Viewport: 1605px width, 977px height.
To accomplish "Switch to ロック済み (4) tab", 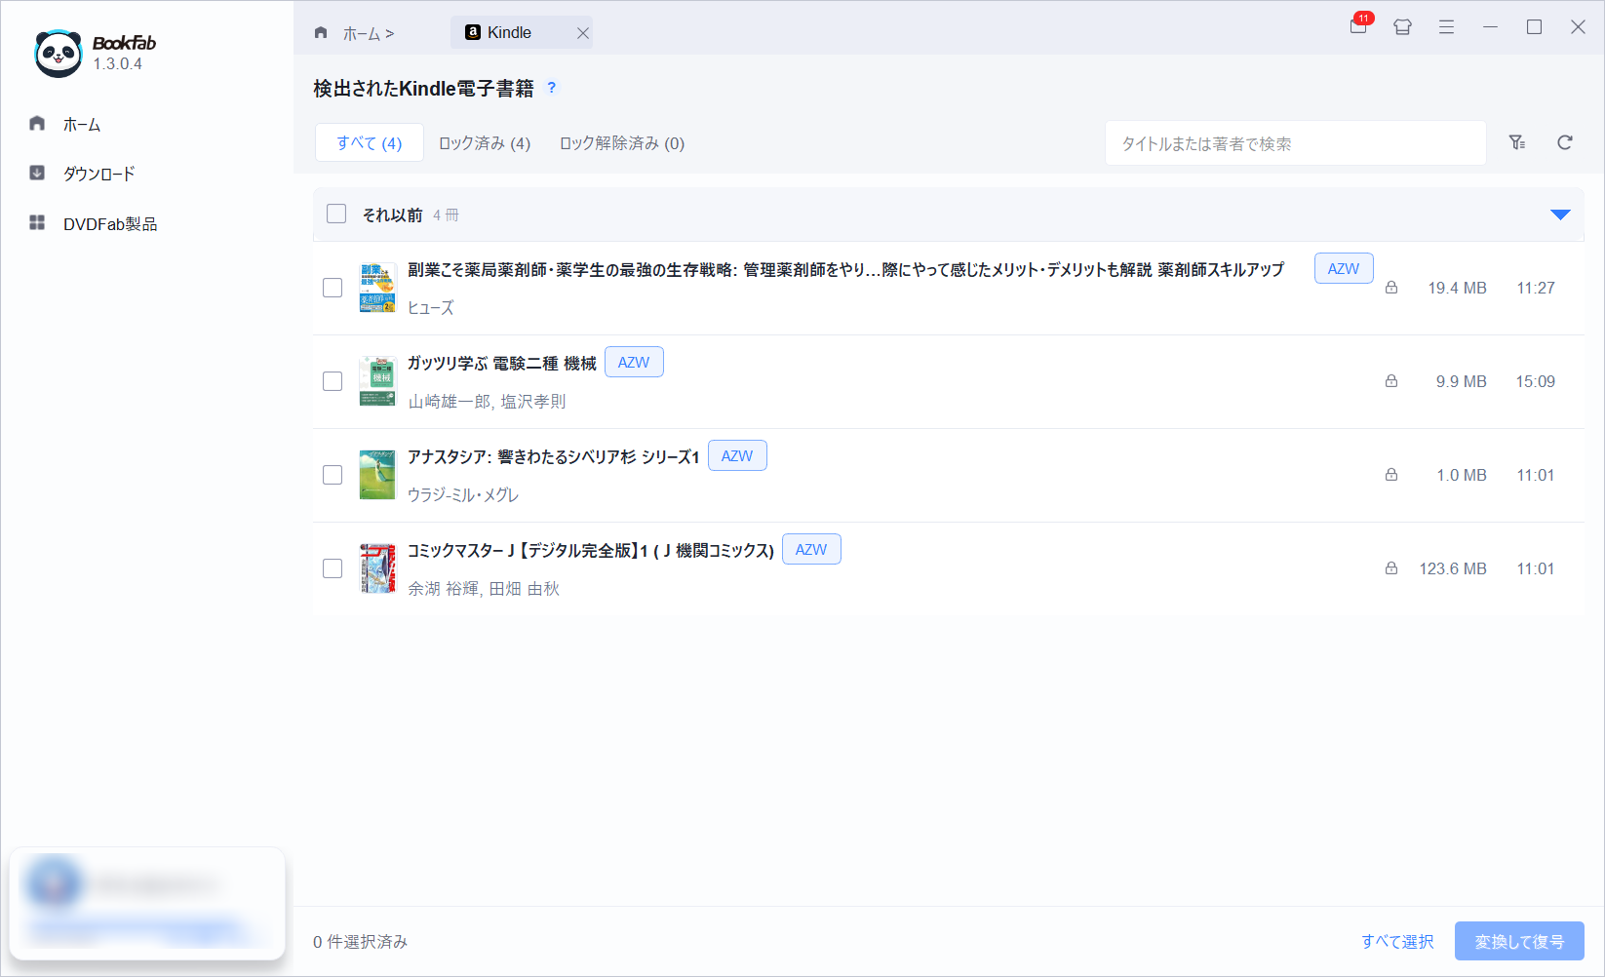I will pos(485,143).
